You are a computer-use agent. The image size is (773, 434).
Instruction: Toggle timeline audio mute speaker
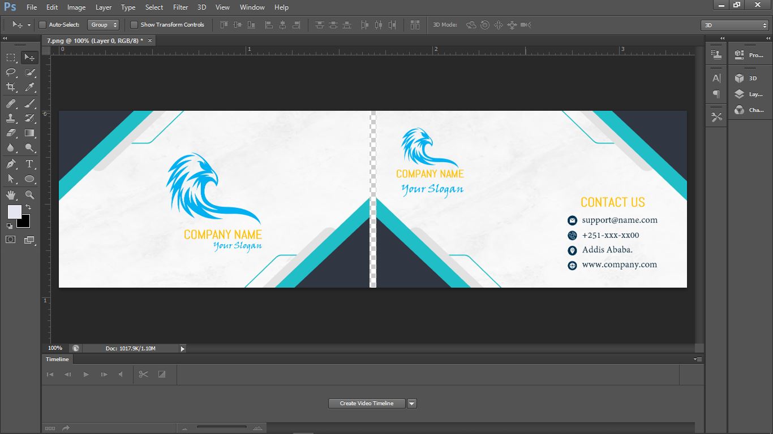(x=121, y=374)
